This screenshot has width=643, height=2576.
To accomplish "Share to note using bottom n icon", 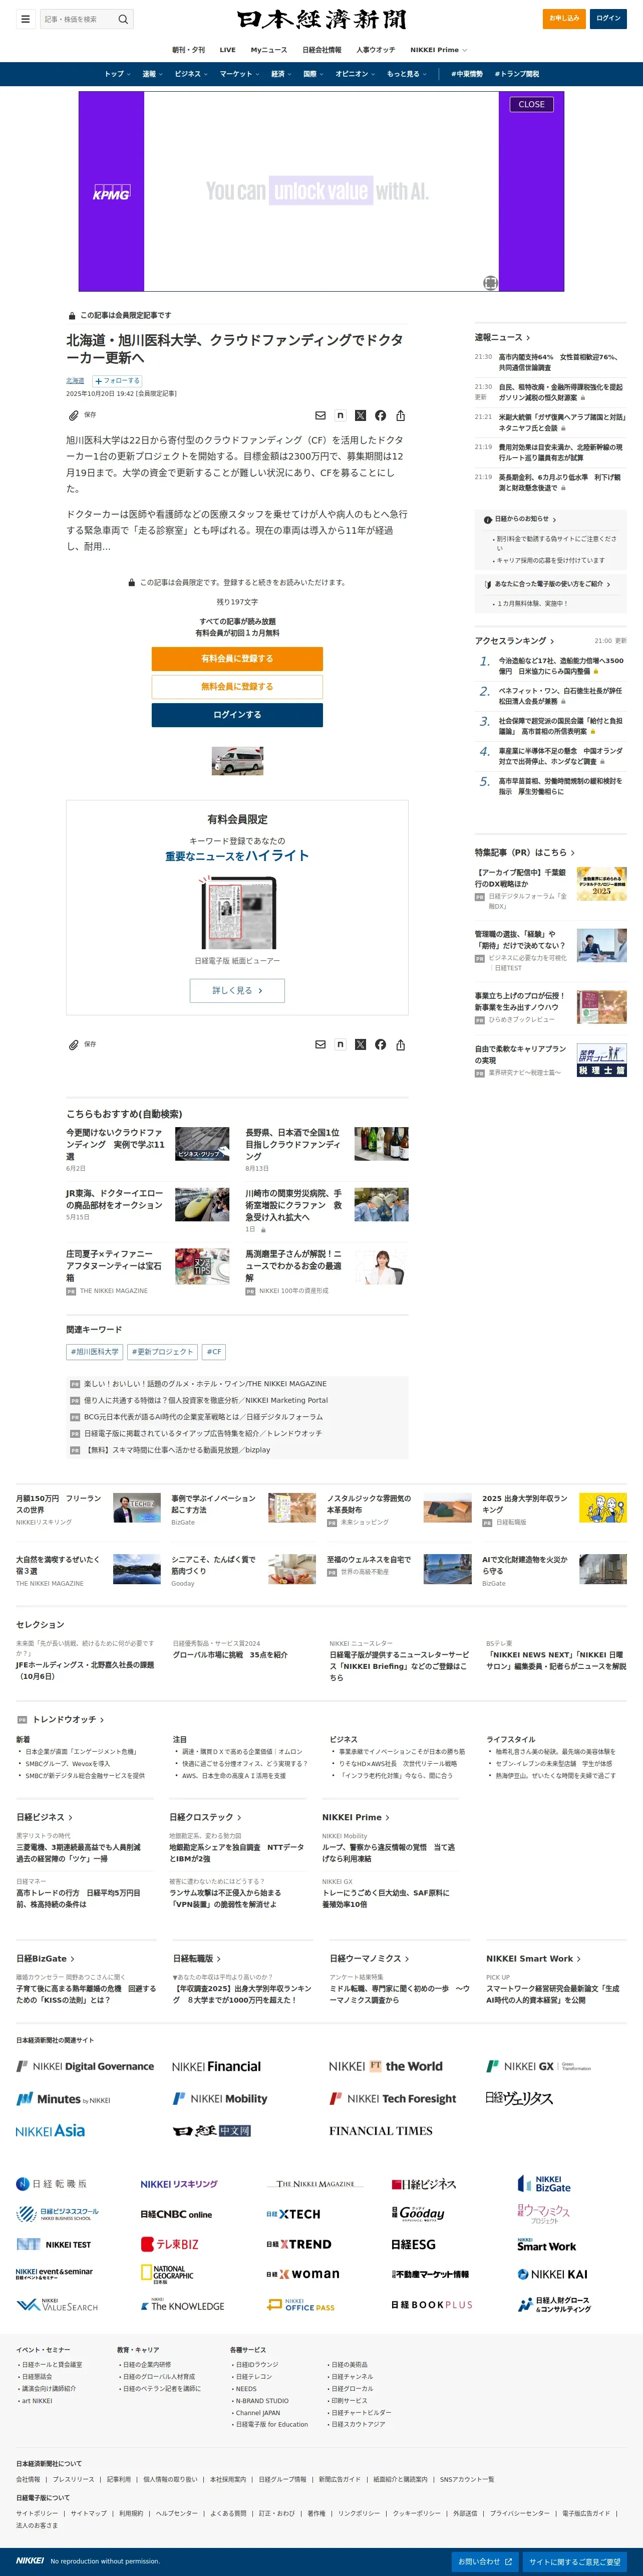I will (x=340, y=1044).
